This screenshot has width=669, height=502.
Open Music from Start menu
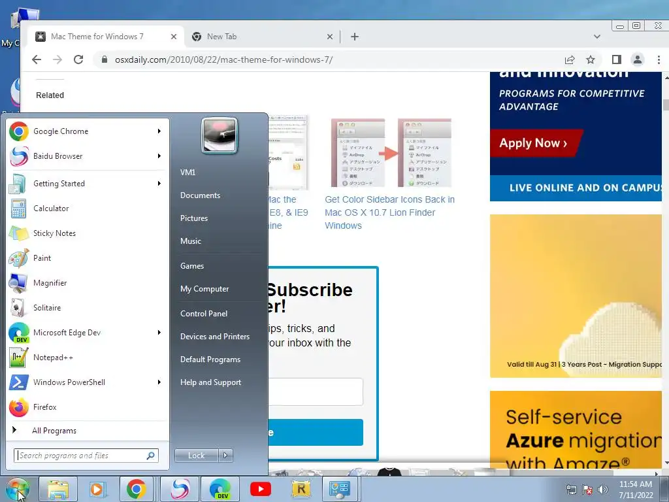(x=190, y=241)
